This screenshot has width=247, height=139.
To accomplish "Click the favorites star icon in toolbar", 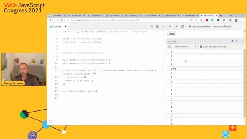I will point(201,20).
